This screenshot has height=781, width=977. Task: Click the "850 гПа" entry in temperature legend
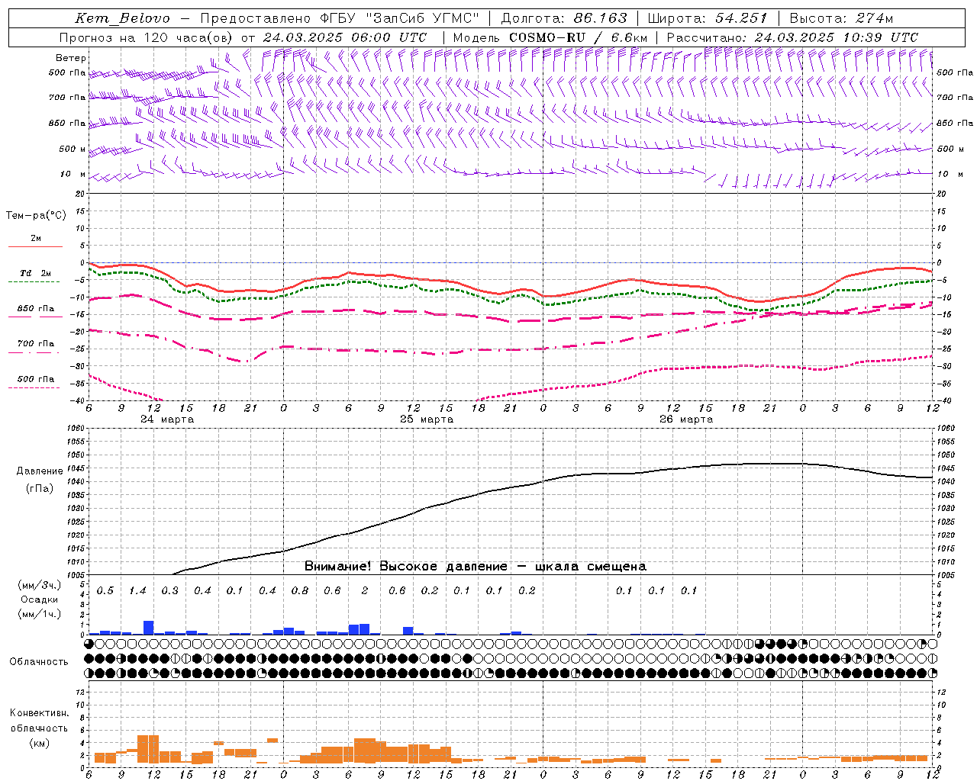pyautogui.click(x=35, y=309)
